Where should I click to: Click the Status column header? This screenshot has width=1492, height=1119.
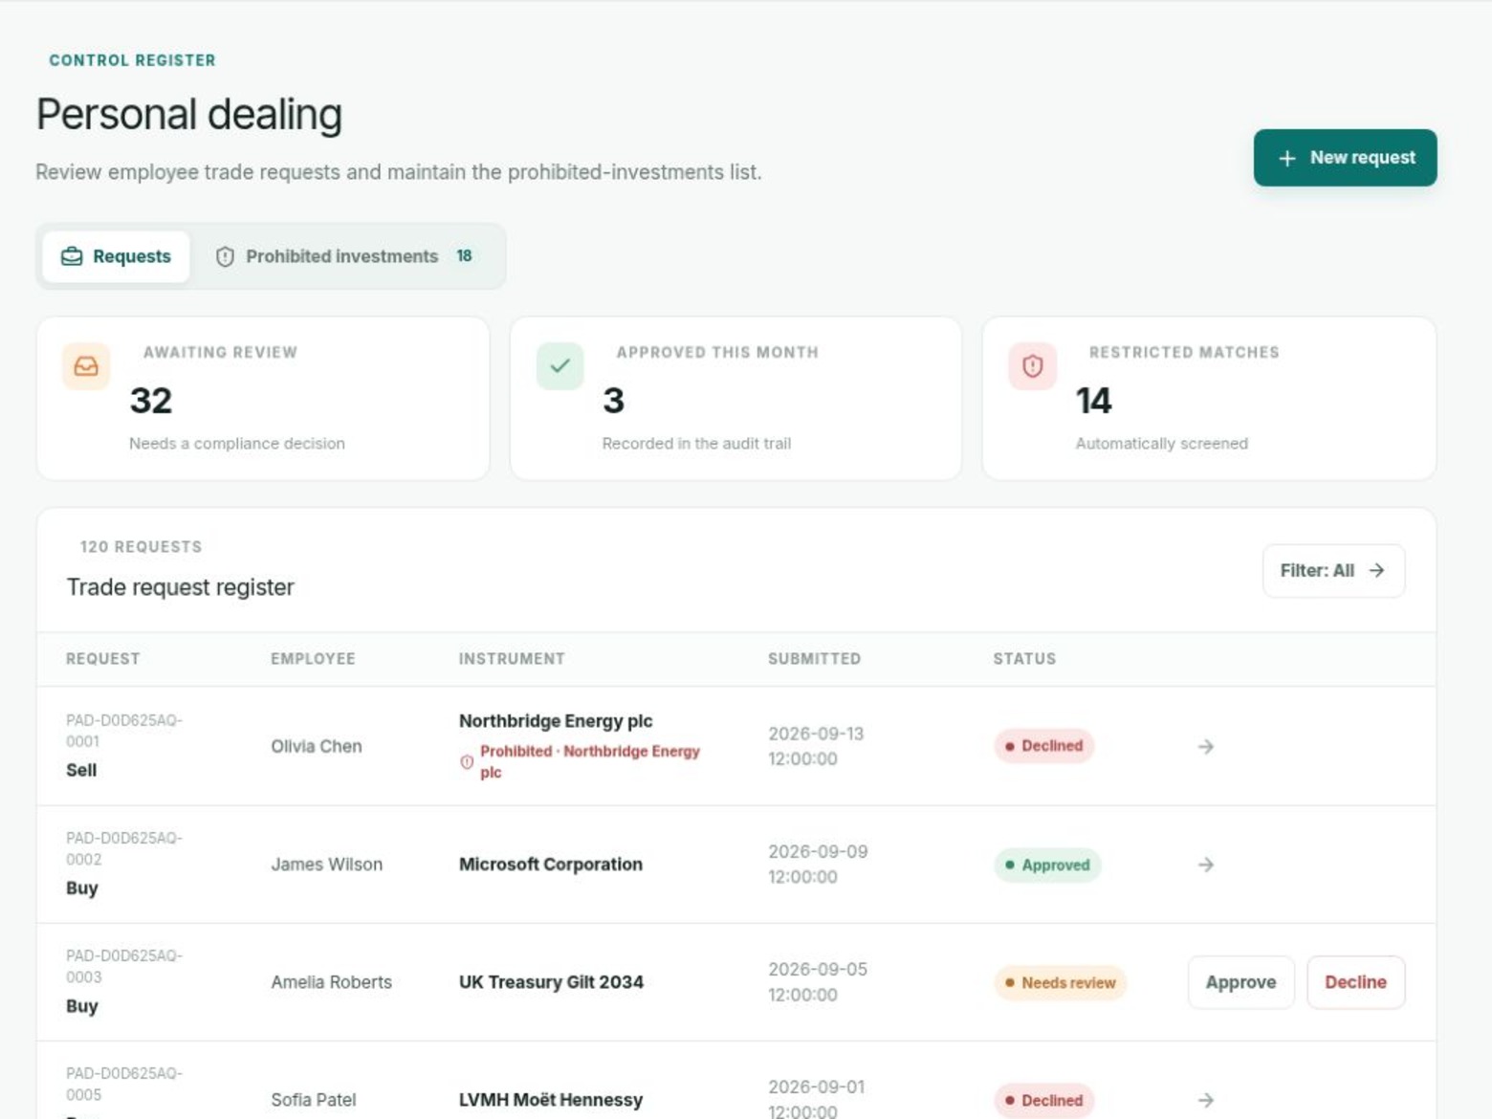pos(1024,659)
